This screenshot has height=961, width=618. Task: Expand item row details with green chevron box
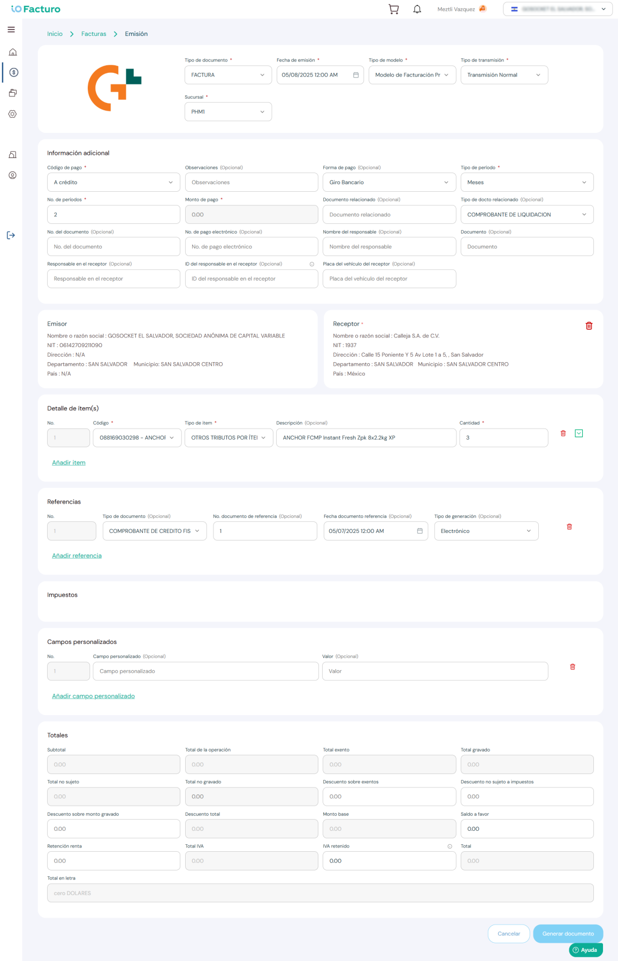coord(579,433)
